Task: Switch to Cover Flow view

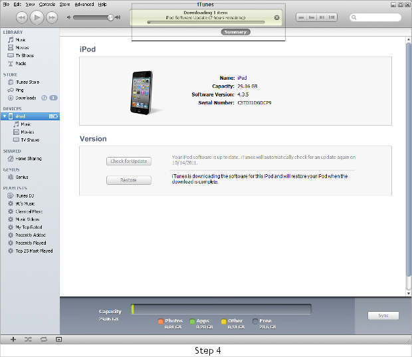Action: (x=332, y=17)
